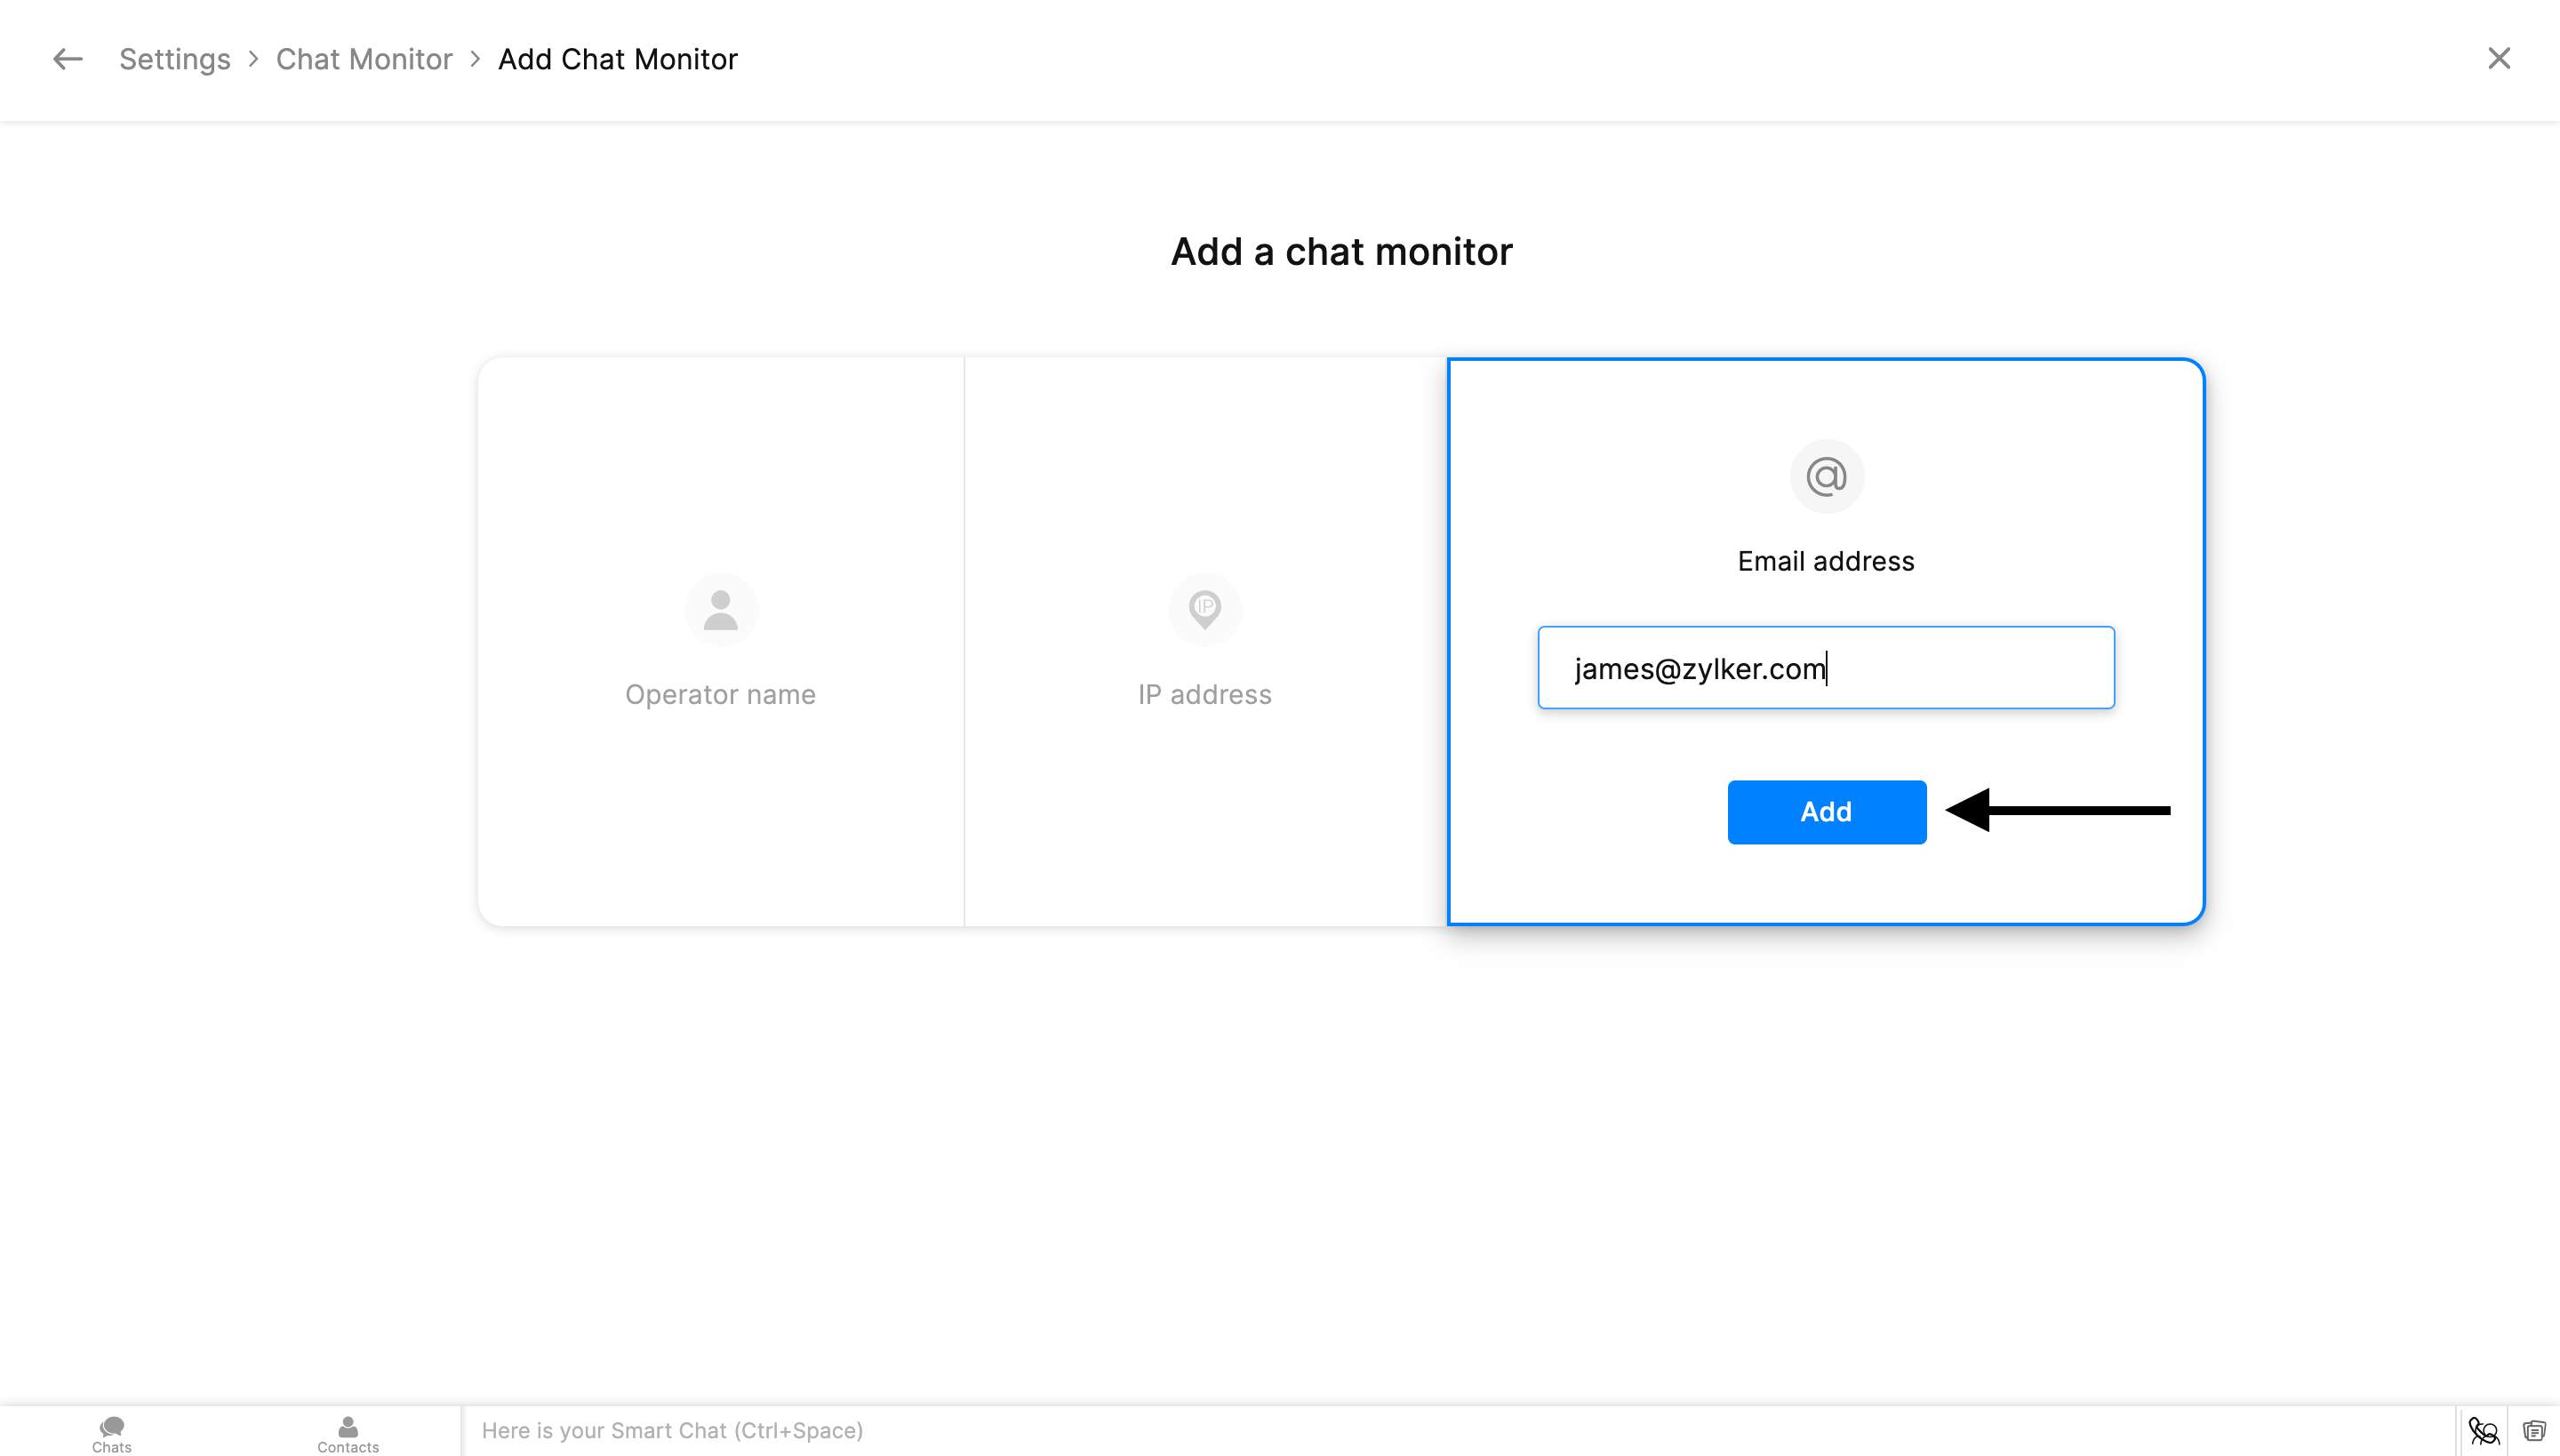The height and width of the screenshot is (1456, 2560).
Task: Go to Chat Monitor breadcrumb
Action: (x=364, y=59)
